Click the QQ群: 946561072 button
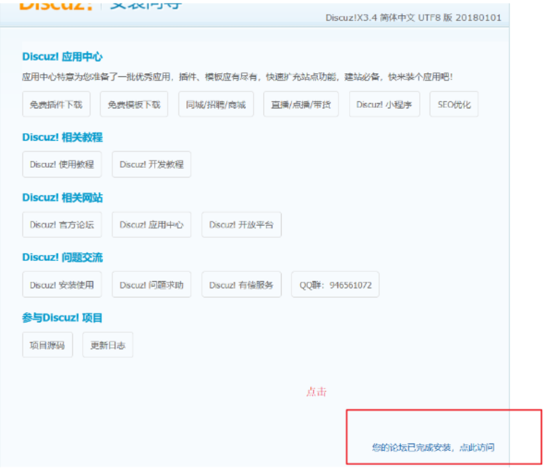The image size is (550, 474). 335,285
